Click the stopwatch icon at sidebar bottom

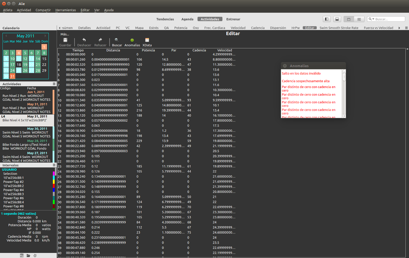point(35,255)
